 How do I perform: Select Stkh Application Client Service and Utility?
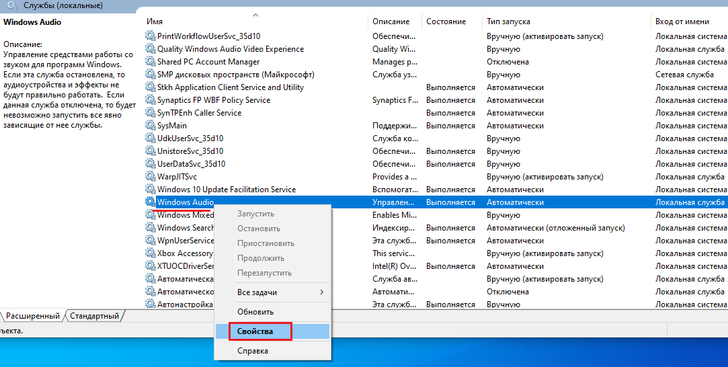231,87
